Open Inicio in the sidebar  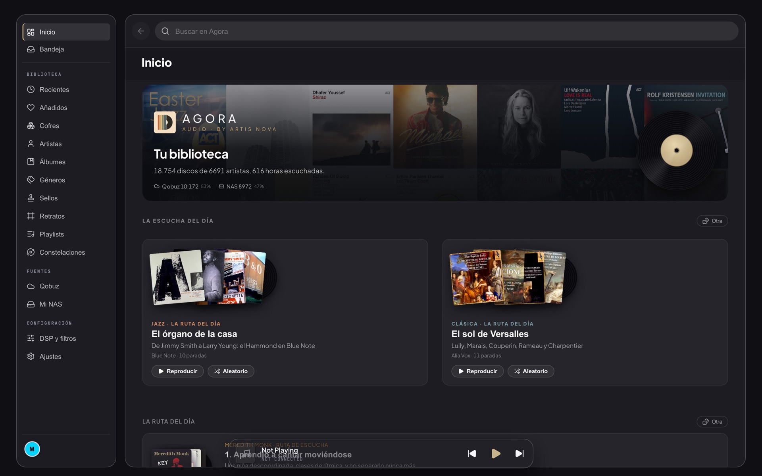click(x=66, y=32)
